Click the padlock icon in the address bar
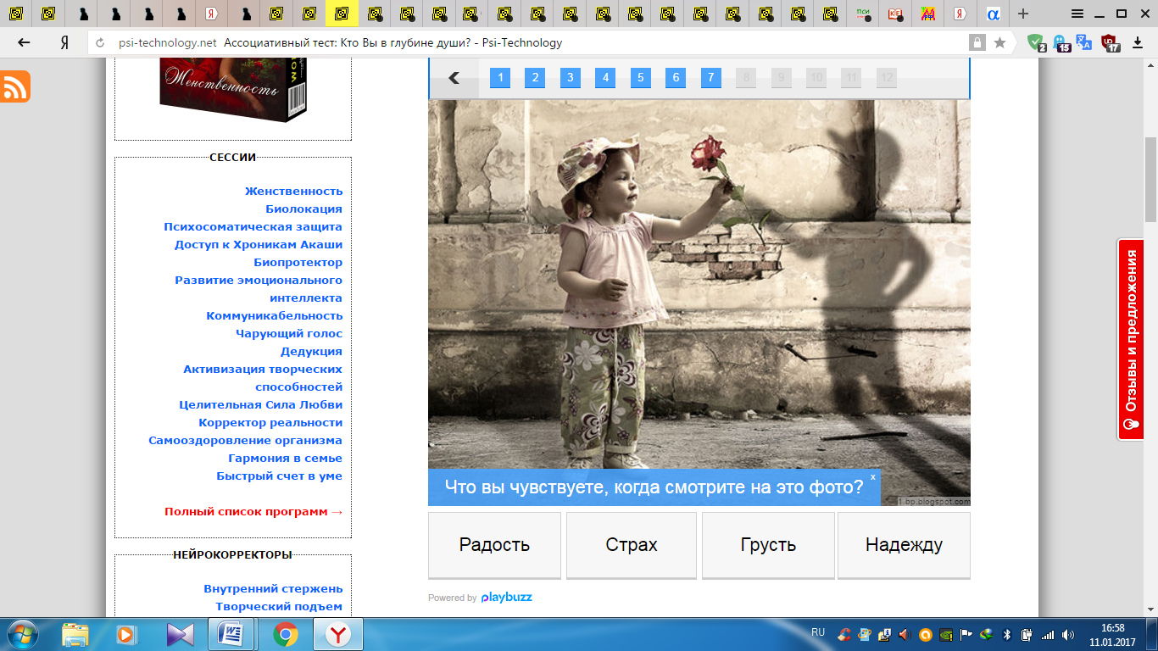The height and width of the screenshot is (651, 1158). [977, 42]
